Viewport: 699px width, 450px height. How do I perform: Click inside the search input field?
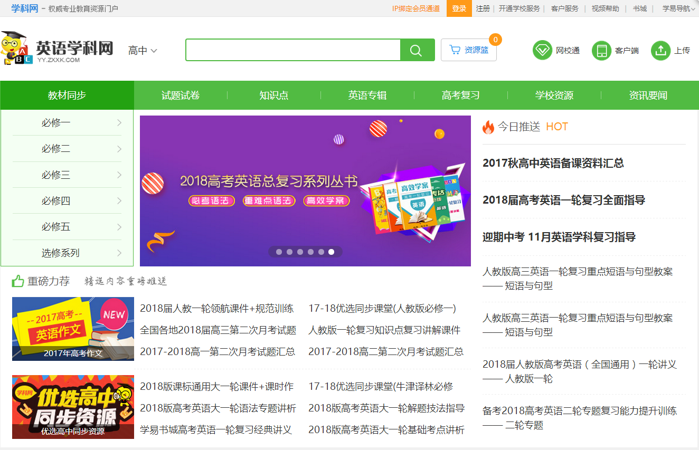[293, 50]
